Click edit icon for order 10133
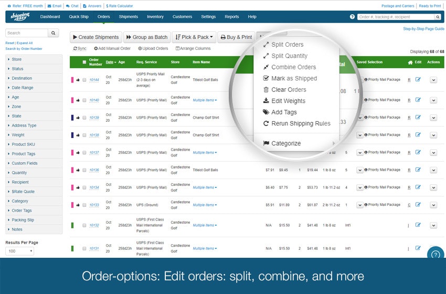 point(418,204)
